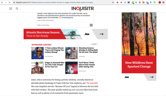Image resolution: width=166 pixels, height=96 pixels.
Task: Open the blue hashtag extension
Action: pyautogui.click(x=140, y=2)
